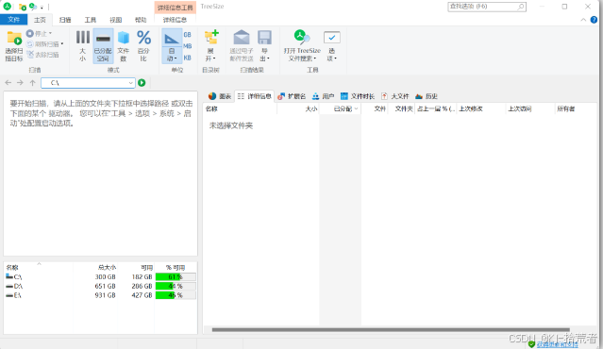Collapse the ribbon with the chevron

(583, 20)
